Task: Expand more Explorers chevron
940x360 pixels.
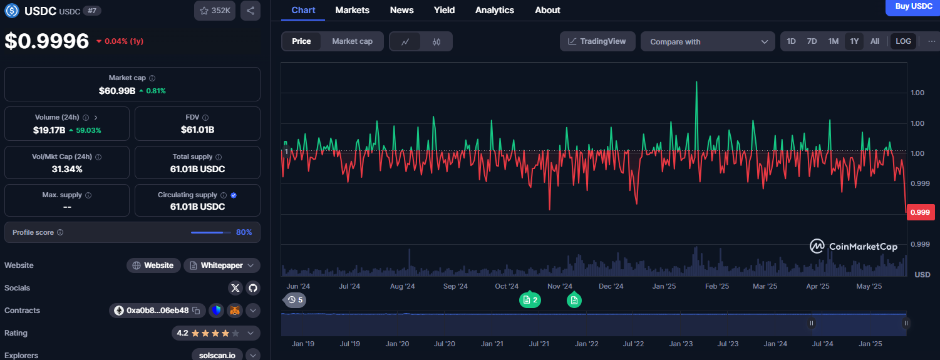Action: pos(253,356)
